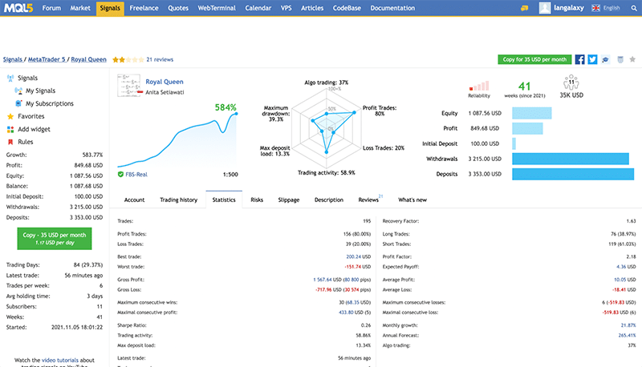Screen dimensions: 642x367
Task: Click the langalaxy profile avatar
Action: coord(545,8)
